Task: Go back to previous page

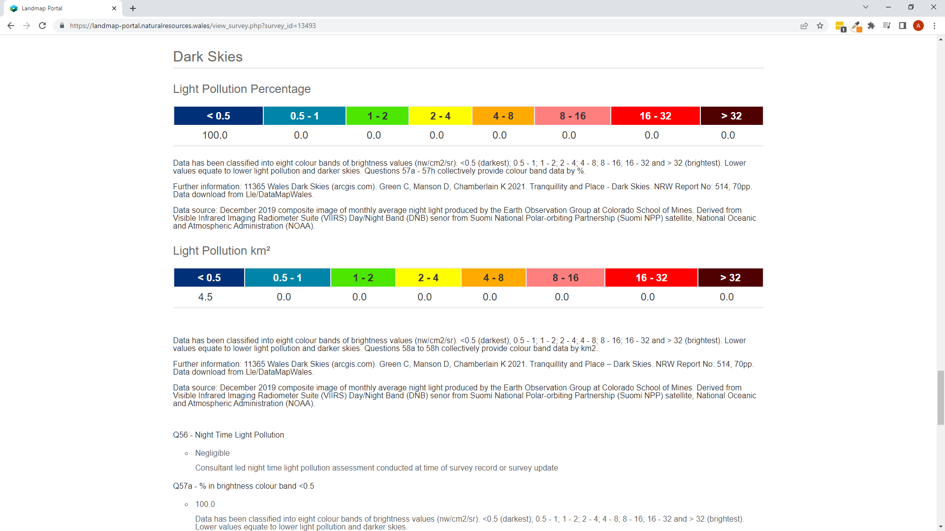Action: (11, 26)
